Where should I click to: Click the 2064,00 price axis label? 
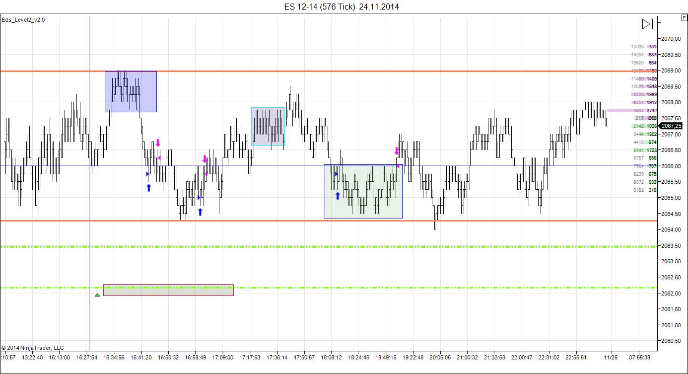pos(671,230)
